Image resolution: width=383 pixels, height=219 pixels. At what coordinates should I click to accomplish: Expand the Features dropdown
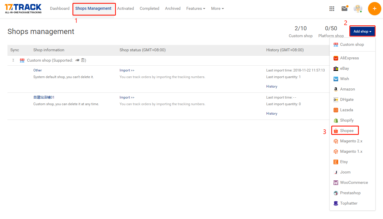click(x=196, y=9)
